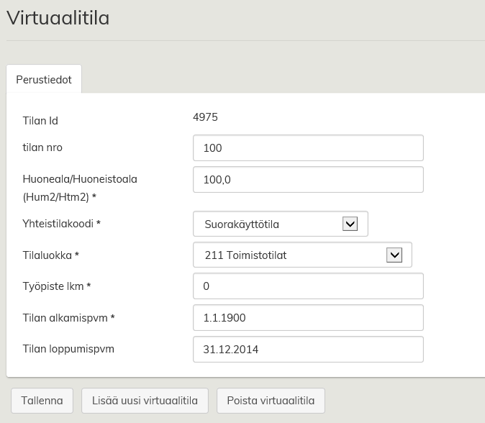This screenshot has width=485, height=423.
Task: Click the Virtuaalitila page heading
Action: tap(58, 19)
